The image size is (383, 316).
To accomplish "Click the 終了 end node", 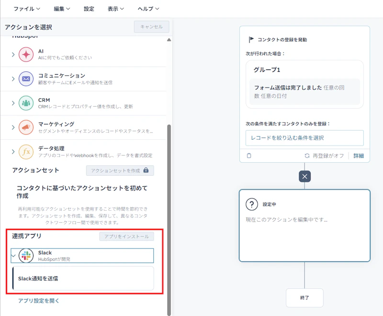I will coord(304,298).
